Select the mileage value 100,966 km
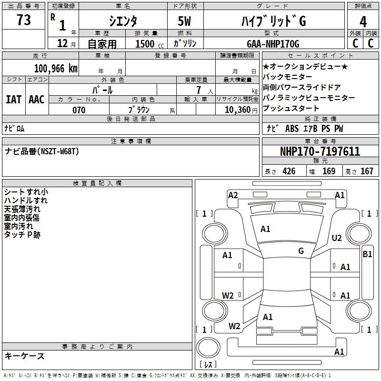The width and height of the screenshot is (381, 381). click(56, 68)
